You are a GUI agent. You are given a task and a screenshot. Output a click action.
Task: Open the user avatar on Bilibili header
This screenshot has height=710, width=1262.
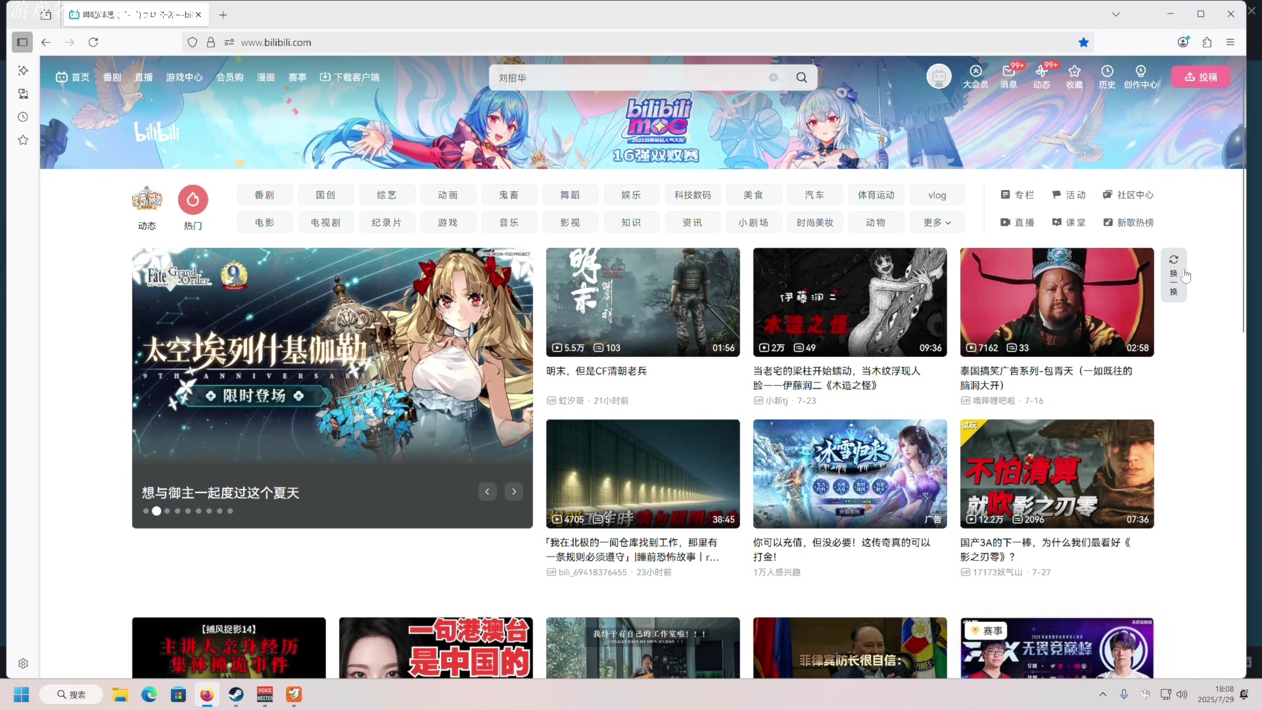coord(939,77)
